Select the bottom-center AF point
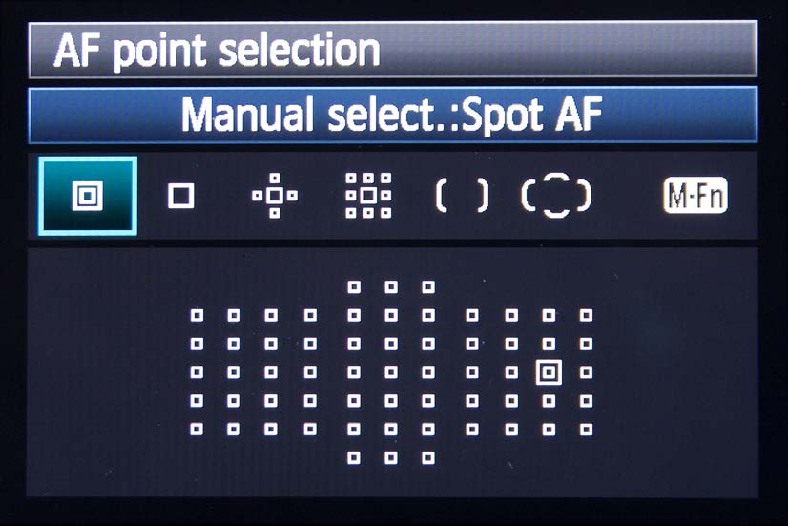The image size is (788, 526). tap(391, 458)
